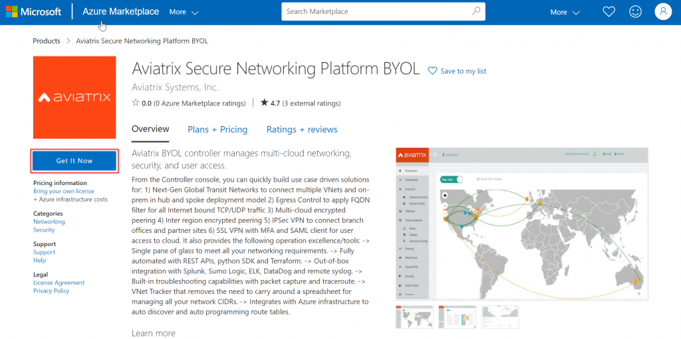Image resolution: width=681 pixels, height=339 pixels.
Task: Open Networking category link
Action: point(49,222)
